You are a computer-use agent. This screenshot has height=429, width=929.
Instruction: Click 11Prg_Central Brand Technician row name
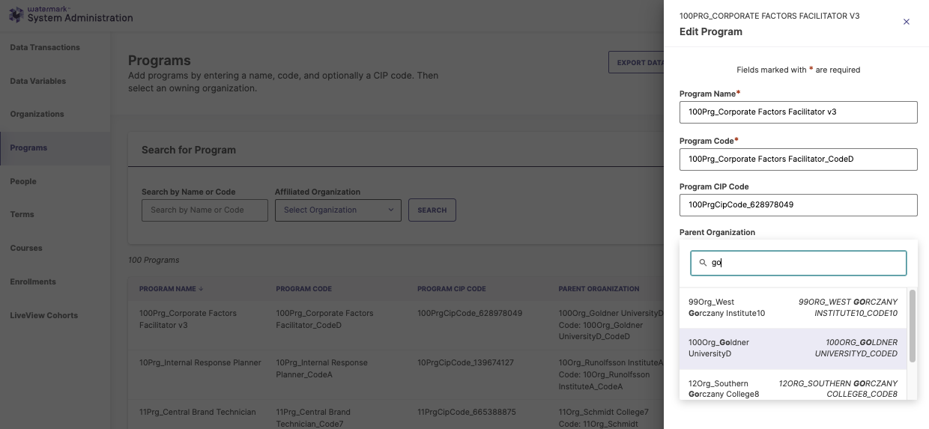click(x=198, y=412)
